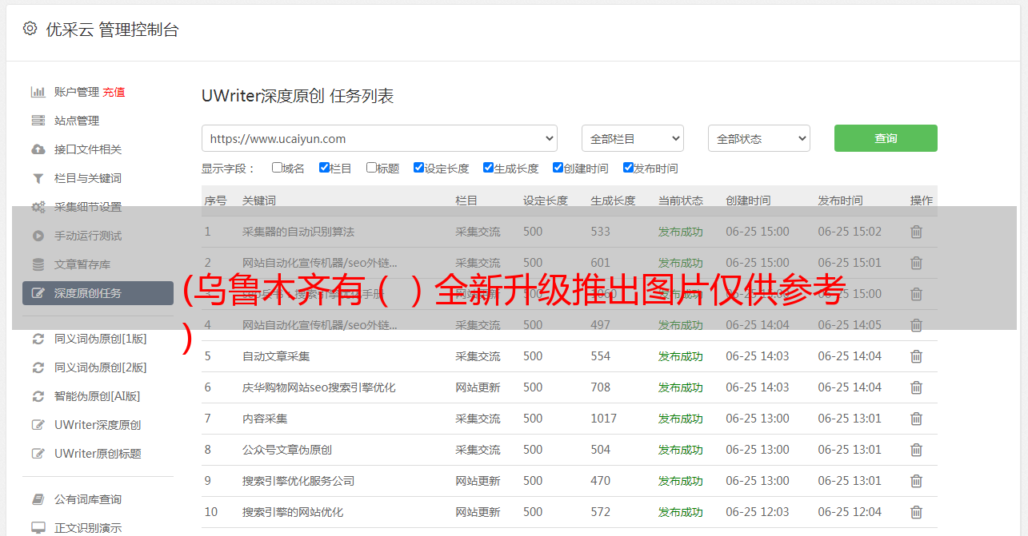Click keyword 公众号文章伪原创 in row 8
Screen dimensions: 1028x536
click(287, 450)
